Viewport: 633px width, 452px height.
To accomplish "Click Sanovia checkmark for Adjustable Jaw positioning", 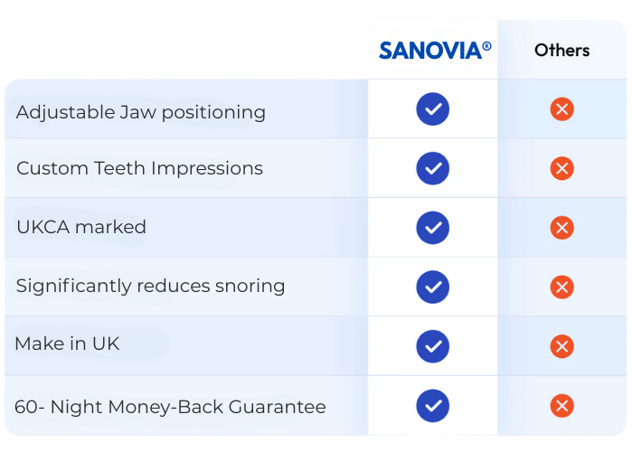I will 433,109.
